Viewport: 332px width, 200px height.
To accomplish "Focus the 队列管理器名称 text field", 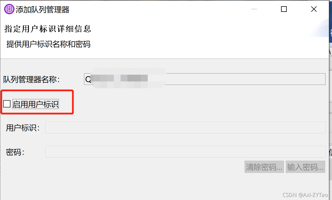I will click(205, 79).
